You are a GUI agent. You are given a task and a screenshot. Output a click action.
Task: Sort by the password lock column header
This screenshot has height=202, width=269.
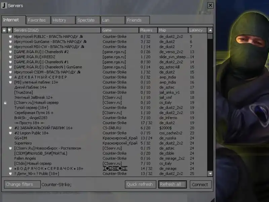(x=4, y=30)
